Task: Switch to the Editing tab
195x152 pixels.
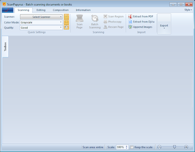Action: 41,10
